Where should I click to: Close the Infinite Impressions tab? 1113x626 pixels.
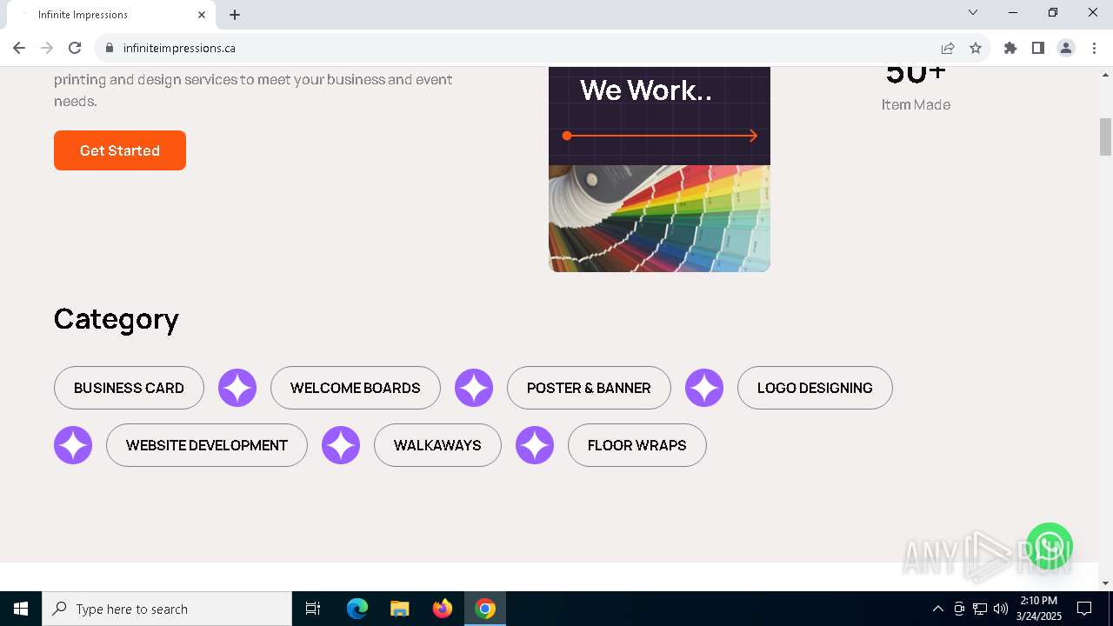[202, 15]
